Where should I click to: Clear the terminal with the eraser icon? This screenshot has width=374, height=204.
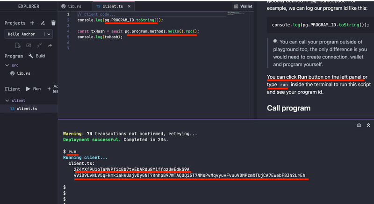(x=359, y=125)
